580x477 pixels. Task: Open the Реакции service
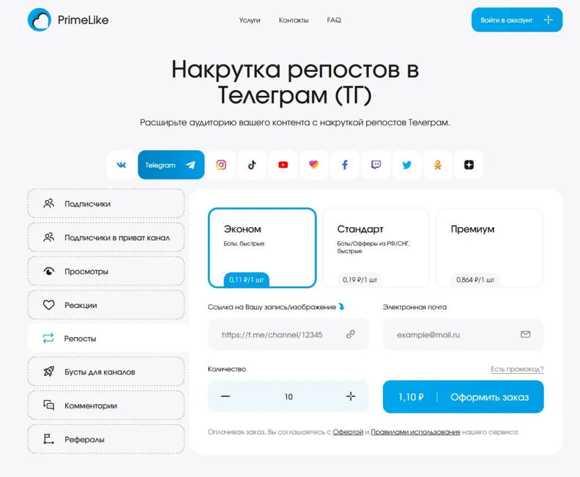[x=106, y=305]
